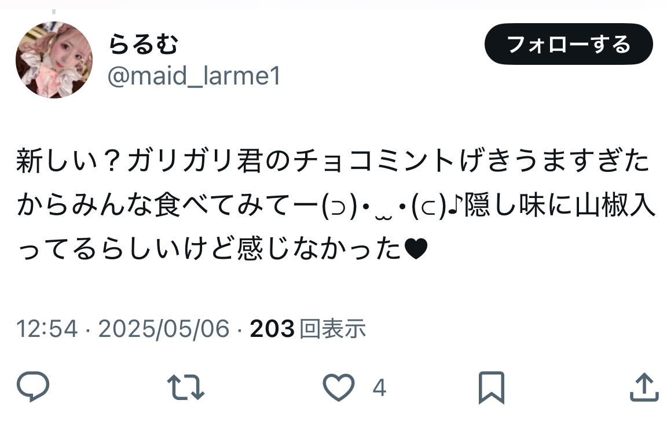Click the 203 view count number
Viewport: 667px width, 422px height.
point(272,329)
